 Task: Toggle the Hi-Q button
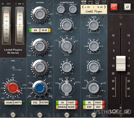click(44, 30)
